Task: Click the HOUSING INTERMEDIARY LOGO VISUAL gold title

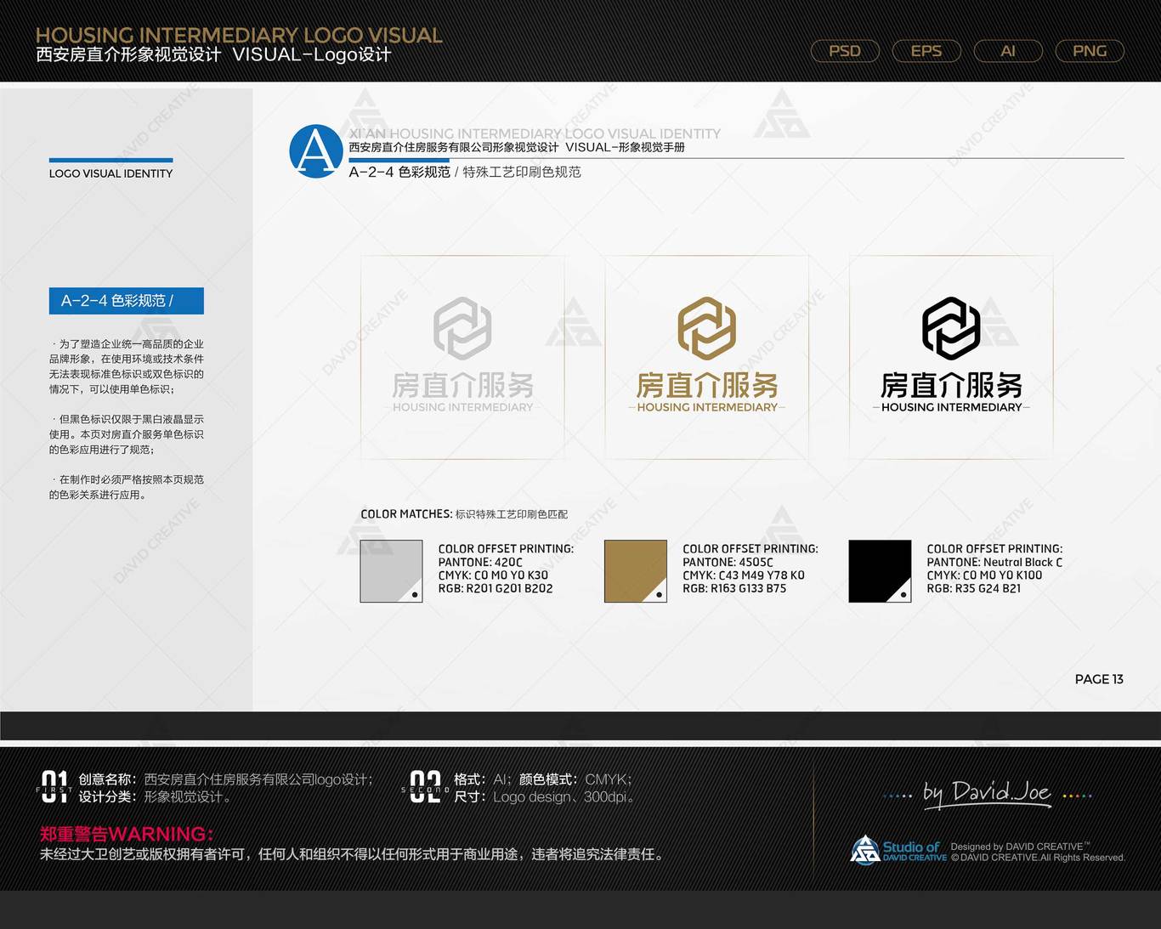Action: tap(239, 35)
